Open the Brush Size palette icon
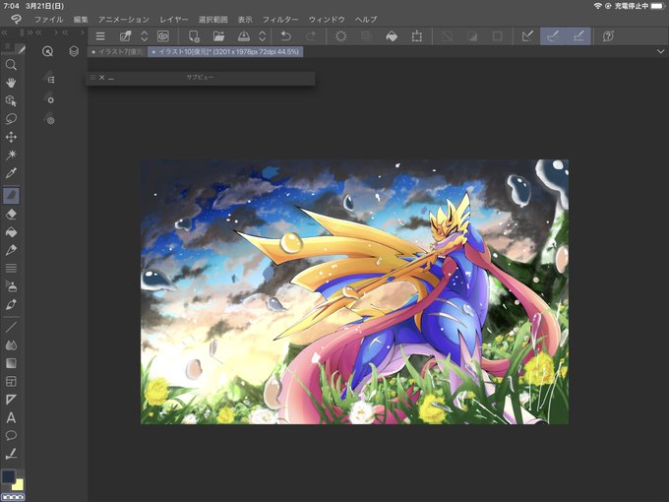 click(x=50, y=120)
